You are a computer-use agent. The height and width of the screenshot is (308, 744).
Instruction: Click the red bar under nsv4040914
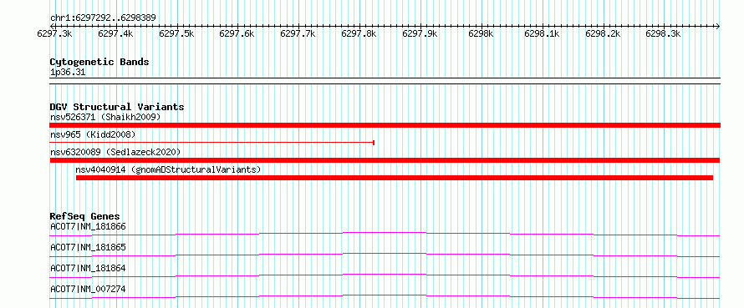[x=395, y=178]
